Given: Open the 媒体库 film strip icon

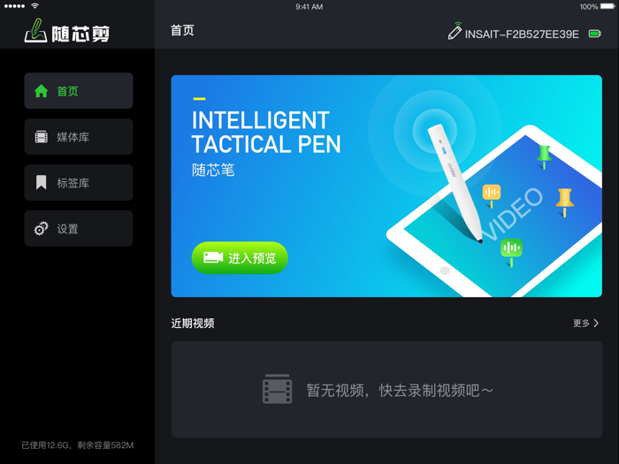Looking at the screenshot, I should [41, 137].
